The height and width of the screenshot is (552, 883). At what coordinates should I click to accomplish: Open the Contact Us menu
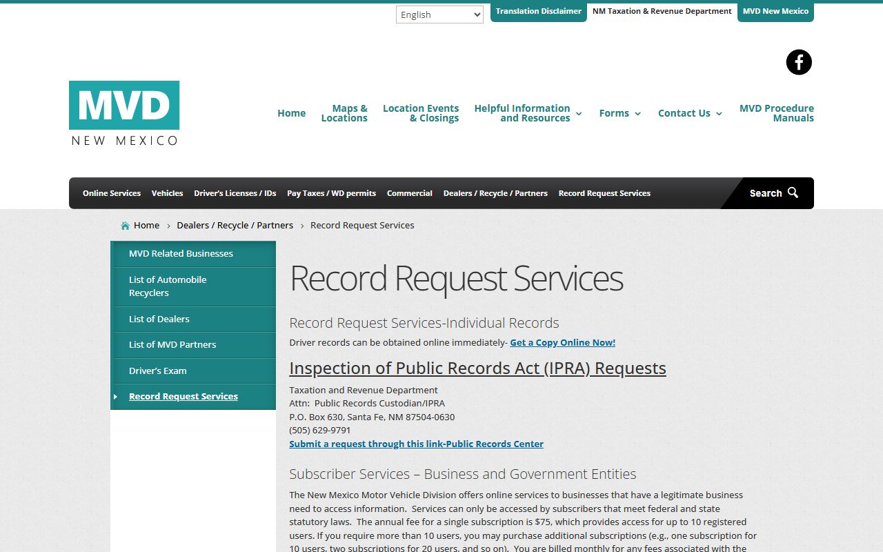click(x=684, y=113)
